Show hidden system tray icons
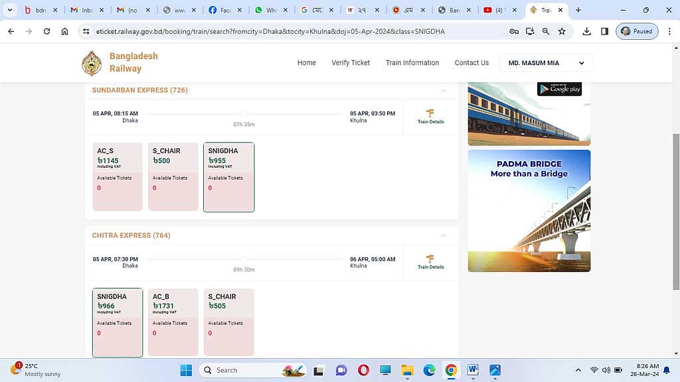This screenshot has height=382, width=680. 578,370
